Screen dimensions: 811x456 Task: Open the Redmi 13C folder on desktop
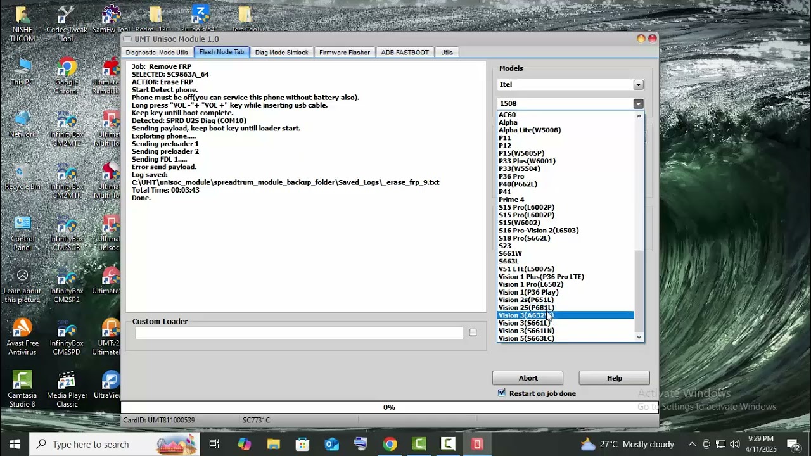156,20
